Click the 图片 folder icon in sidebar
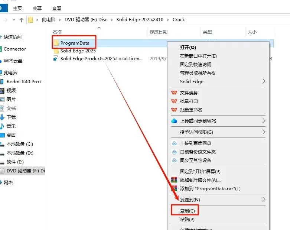 (2, 100)
